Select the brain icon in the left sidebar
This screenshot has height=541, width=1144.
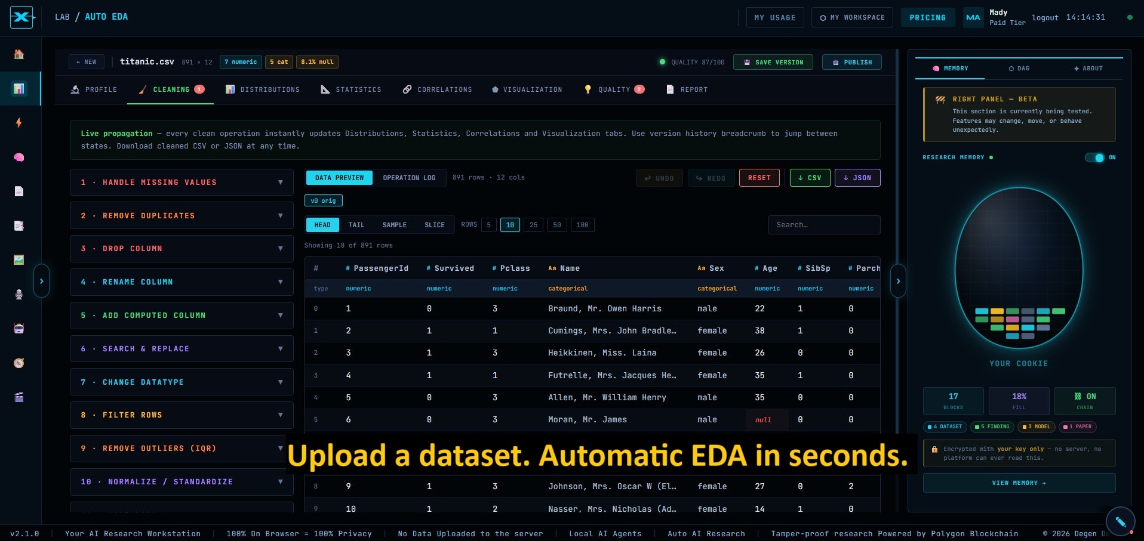(19, 157)
